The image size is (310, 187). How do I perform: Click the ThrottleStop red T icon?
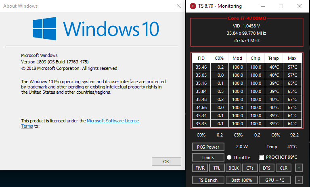click(193, 6)
